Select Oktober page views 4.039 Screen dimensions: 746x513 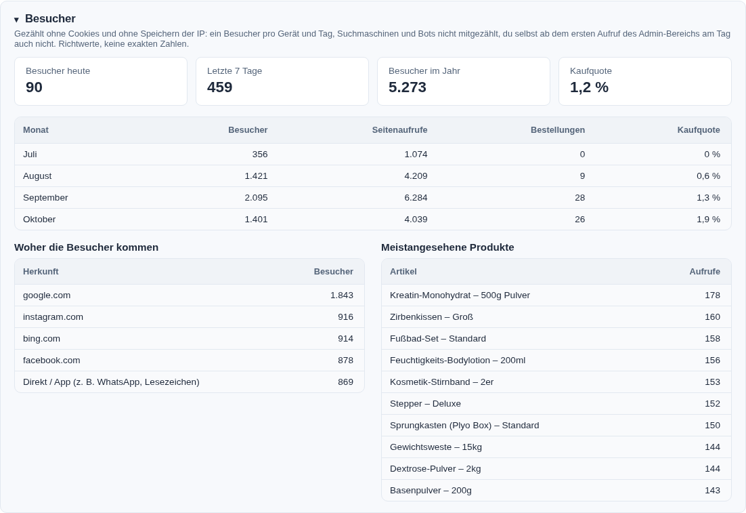416,219
